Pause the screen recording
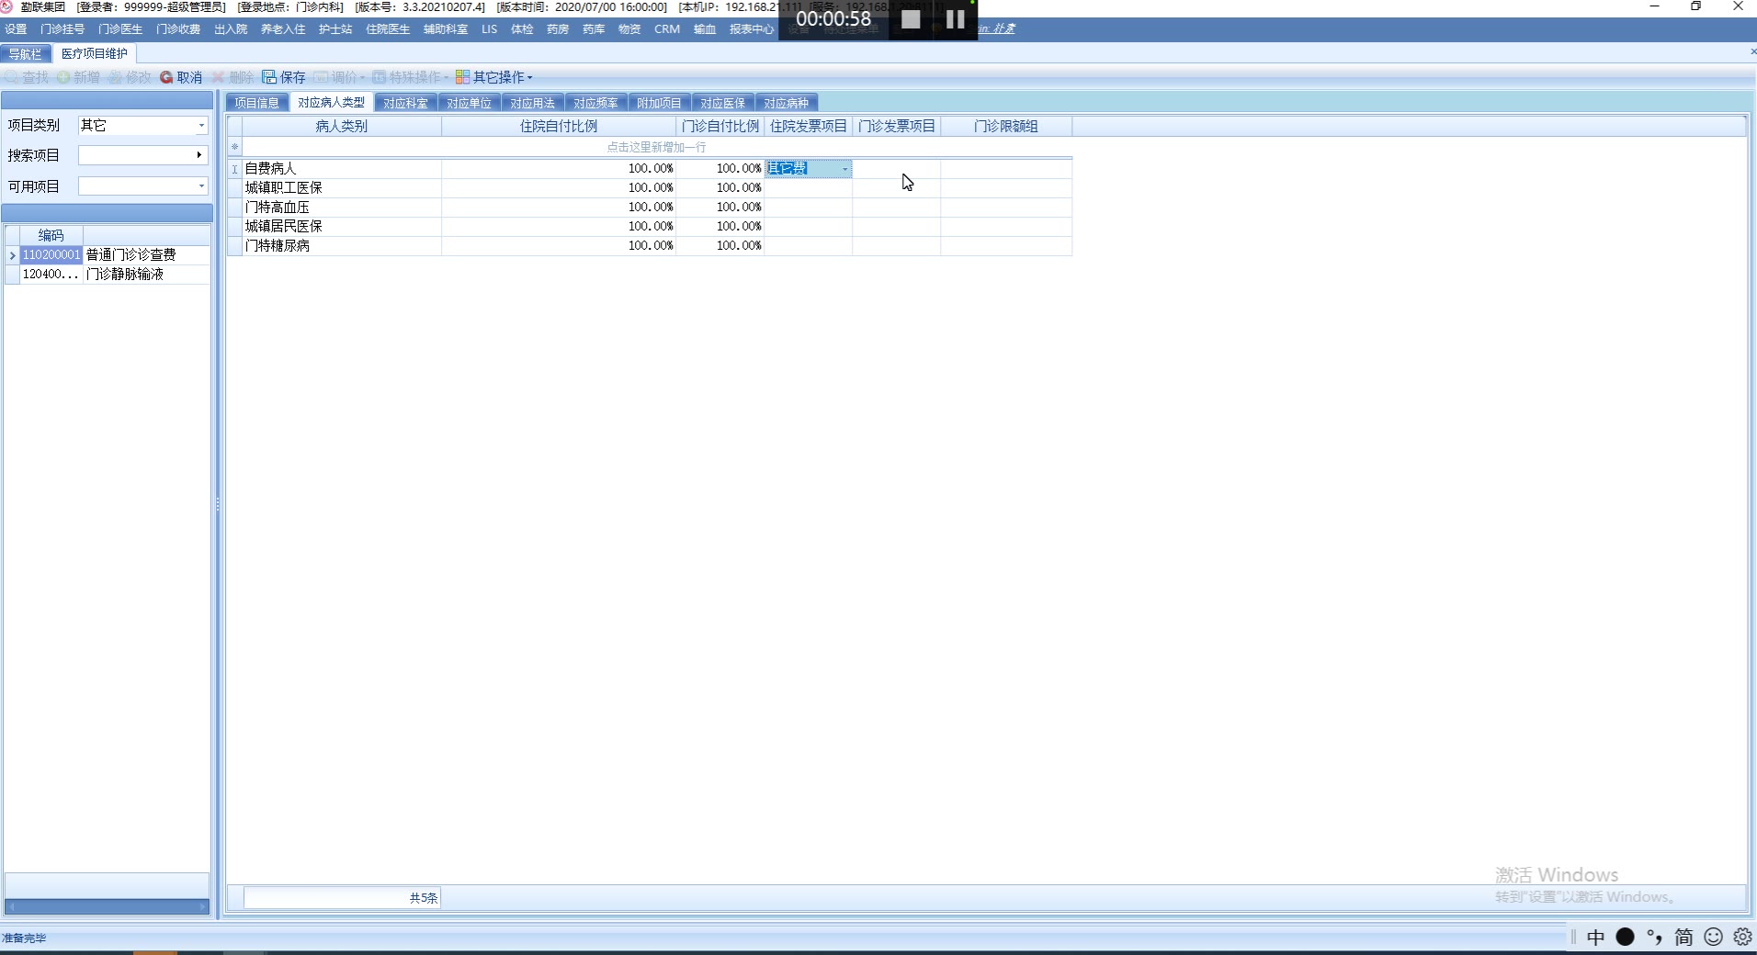The height and width of the screenshot is (955, 1757). tap(956, 19)
